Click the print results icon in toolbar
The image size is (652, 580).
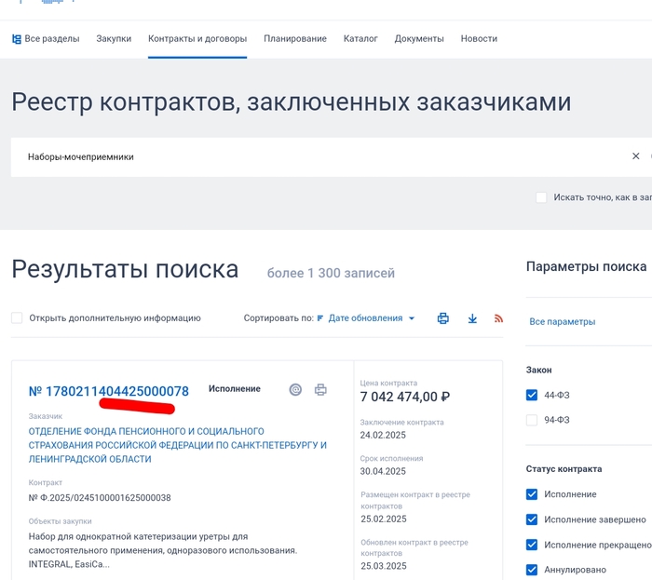pyautogui.click(x=443, y=318)
